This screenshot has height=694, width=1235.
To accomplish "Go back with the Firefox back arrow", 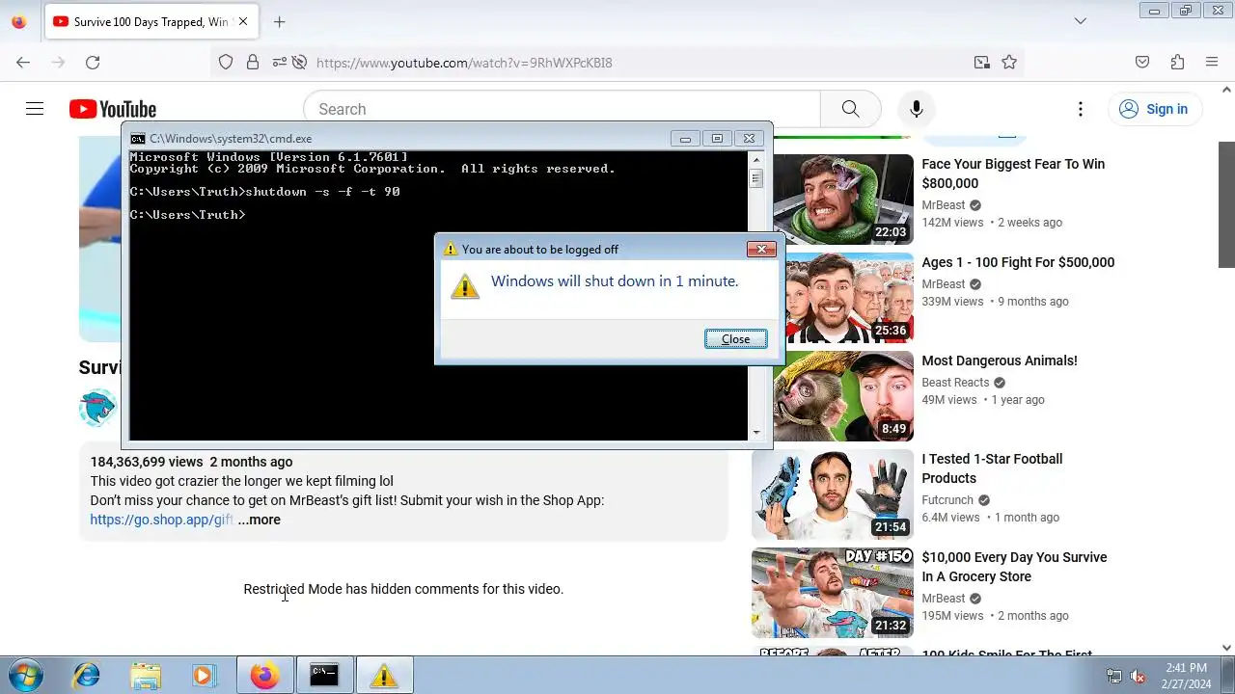I will point(23,63).
